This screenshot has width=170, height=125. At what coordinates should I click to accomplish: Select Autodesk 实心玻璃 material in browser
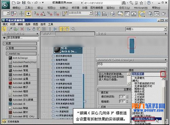(23, 100)
